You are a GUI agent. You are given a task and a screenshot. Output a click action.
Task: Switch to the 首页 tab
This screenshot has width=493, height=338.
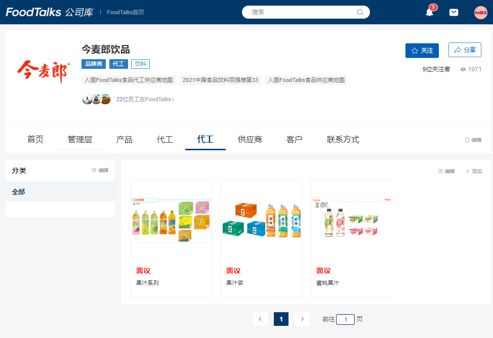click(x=35, y=139)
